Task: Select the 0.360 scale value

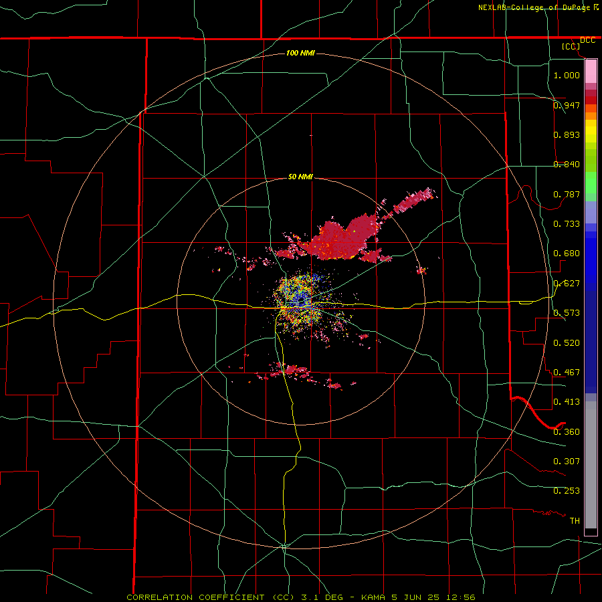Action: click(x=567, y=431)
